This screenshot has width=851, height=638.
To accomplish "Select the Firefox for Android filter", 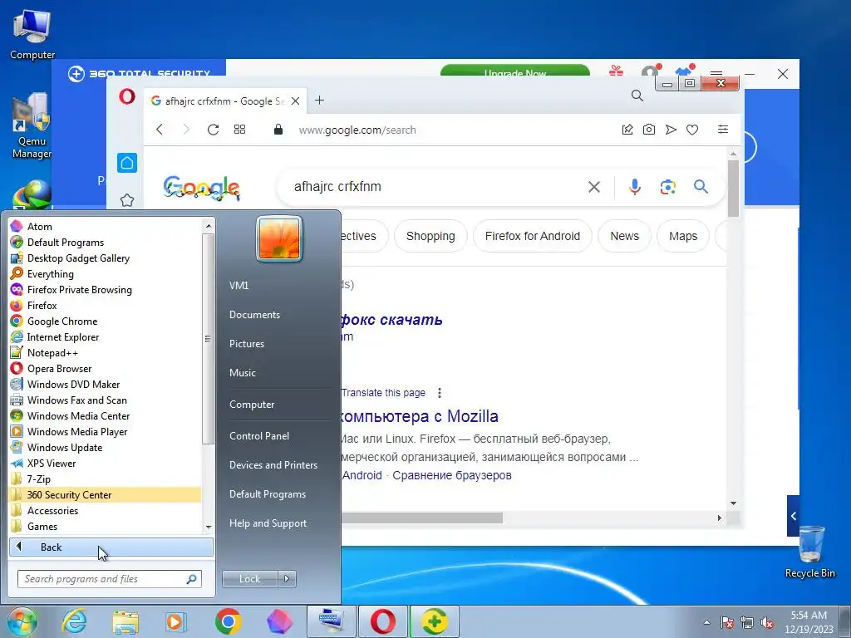I will tap(533, 236).
